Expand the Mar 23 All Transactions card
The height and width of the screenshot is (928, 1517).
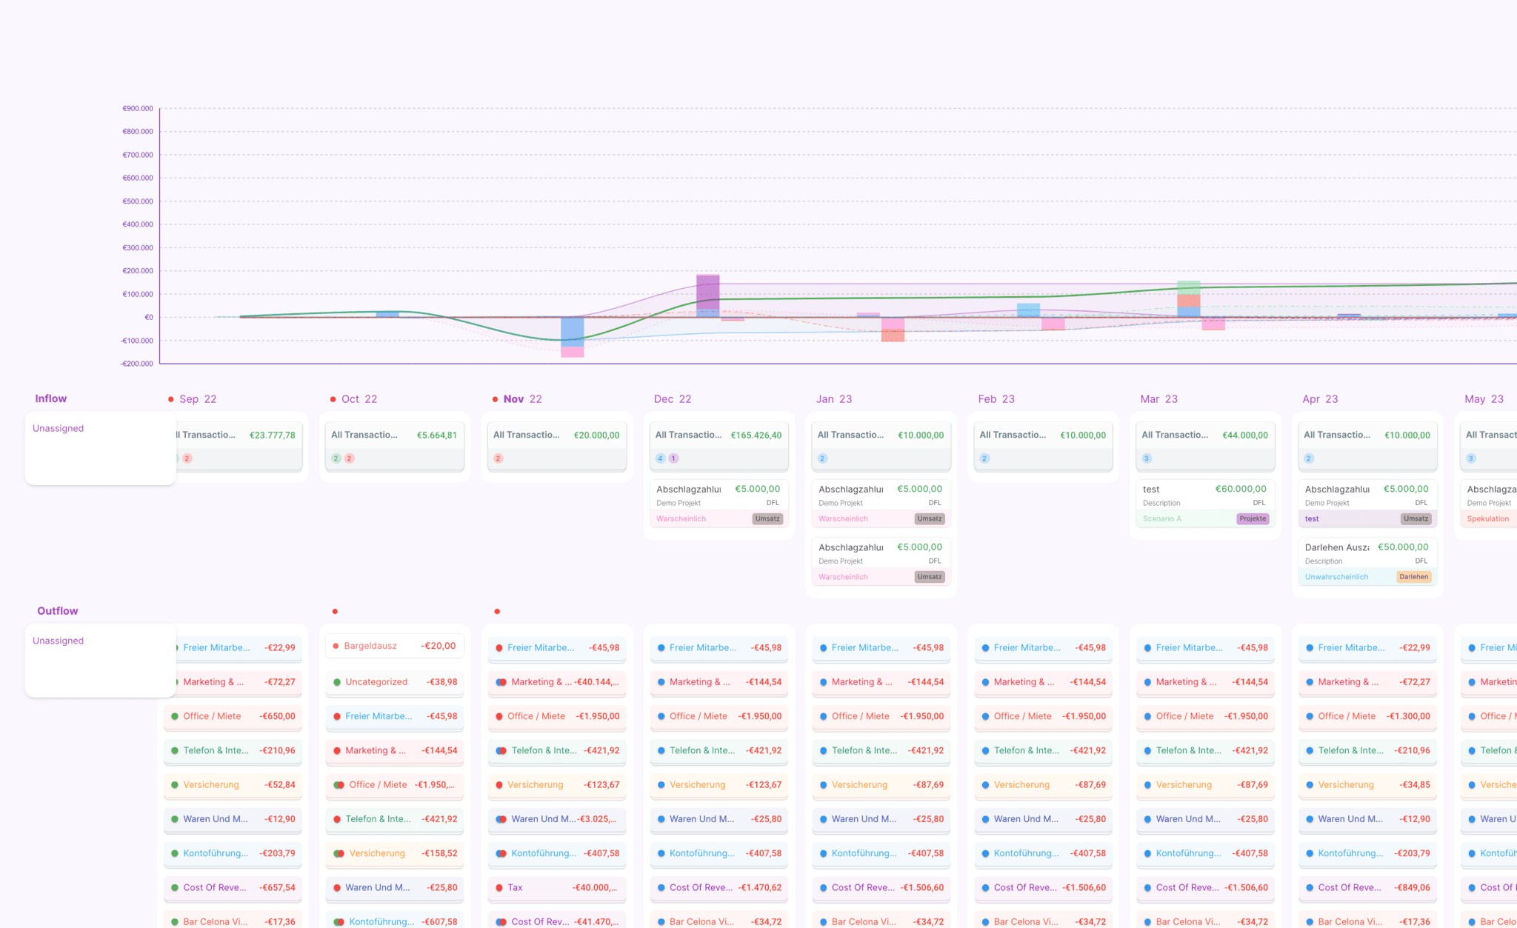pos(1204,435)
